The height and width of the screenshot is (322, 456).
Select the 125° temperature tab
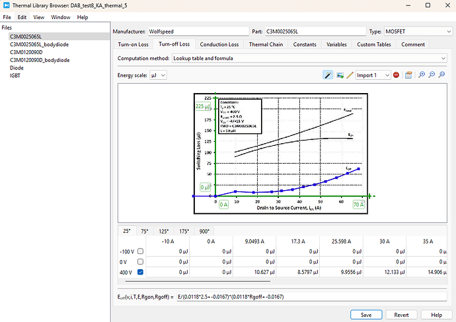(x=163, y=232)
